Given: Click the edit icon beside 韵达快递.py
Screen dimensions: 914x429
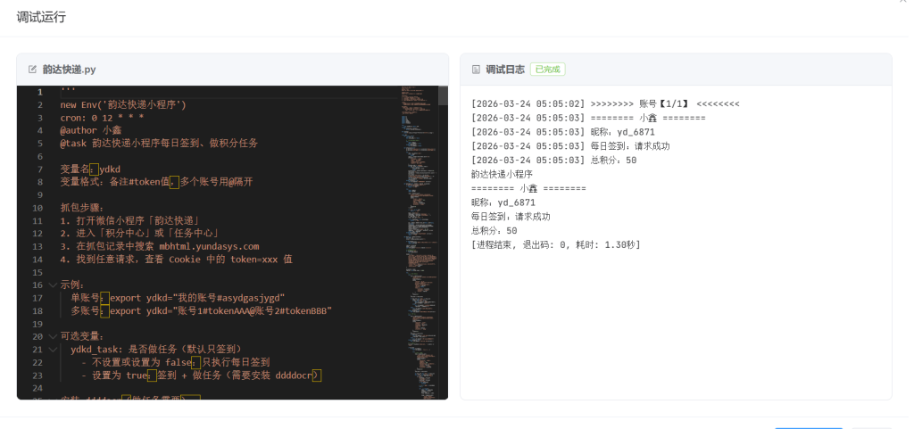Looking at the screenshot, I should [32, 70].
